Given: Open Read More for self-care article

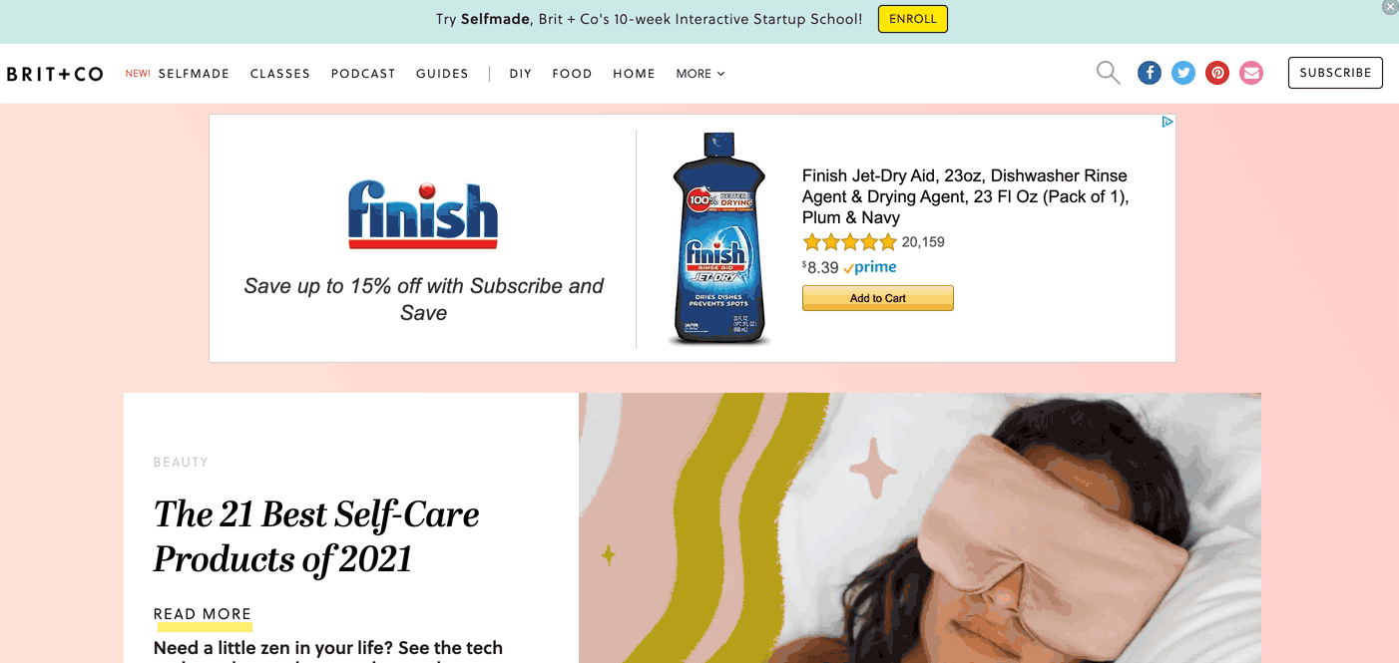Looking at the screenshot, I should pyautogui.click(x=203, y=615).
